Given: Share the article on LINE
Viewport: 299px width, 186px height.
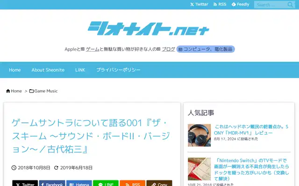Looking at the screenshot, I should point(106,183).
